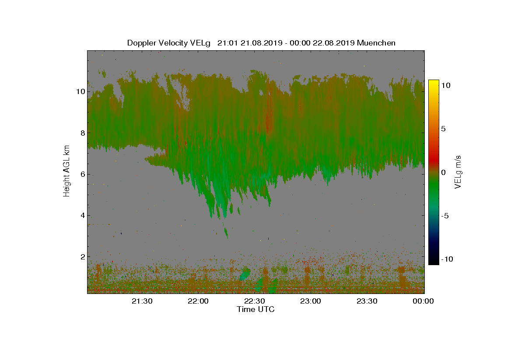Viewport: 525px width, 350px height.
Task: Click the height axis label 10
Action: click(80, 91)
